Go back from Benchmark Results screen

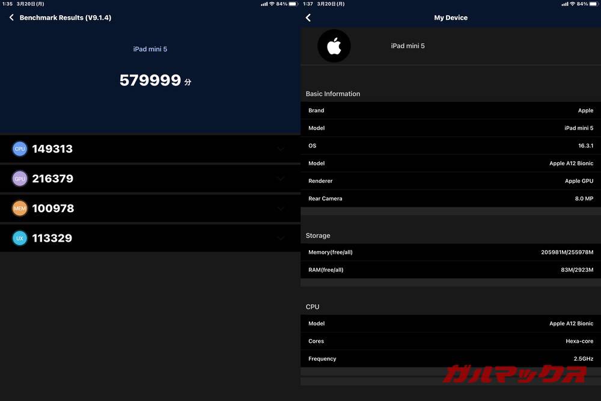(x=11, y=17)
